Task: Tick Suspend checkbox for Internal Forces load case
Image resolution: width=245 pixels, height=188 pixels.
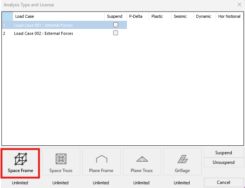Action: pyautogui.click(x=115, y=25)
